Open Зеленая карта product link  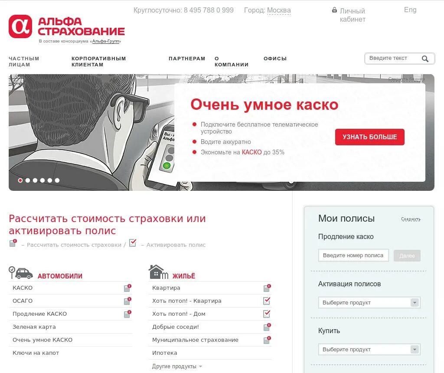click(34, 327)
